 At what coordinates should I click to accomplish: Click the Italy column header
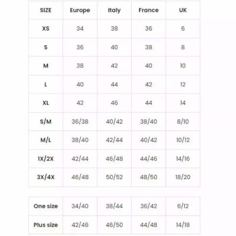click(114, 11)
